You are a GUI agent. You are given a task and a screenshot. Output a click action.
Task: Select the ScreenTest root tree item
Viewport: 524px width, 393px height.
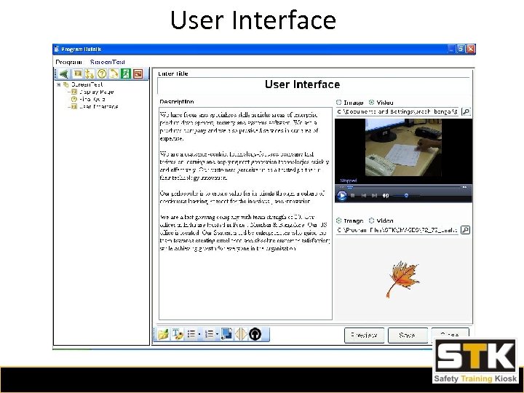pos(87,84)
